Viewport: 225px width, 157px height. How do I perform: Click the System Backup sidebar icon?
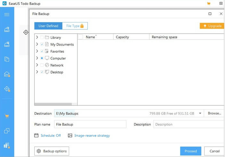point(7,45)
